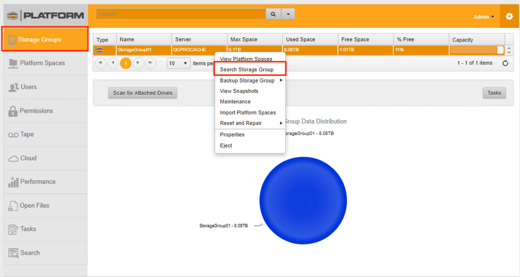The width and height of the screenshot is (520, 277).
Task: Click into the top search field
Action: (181, 14)
